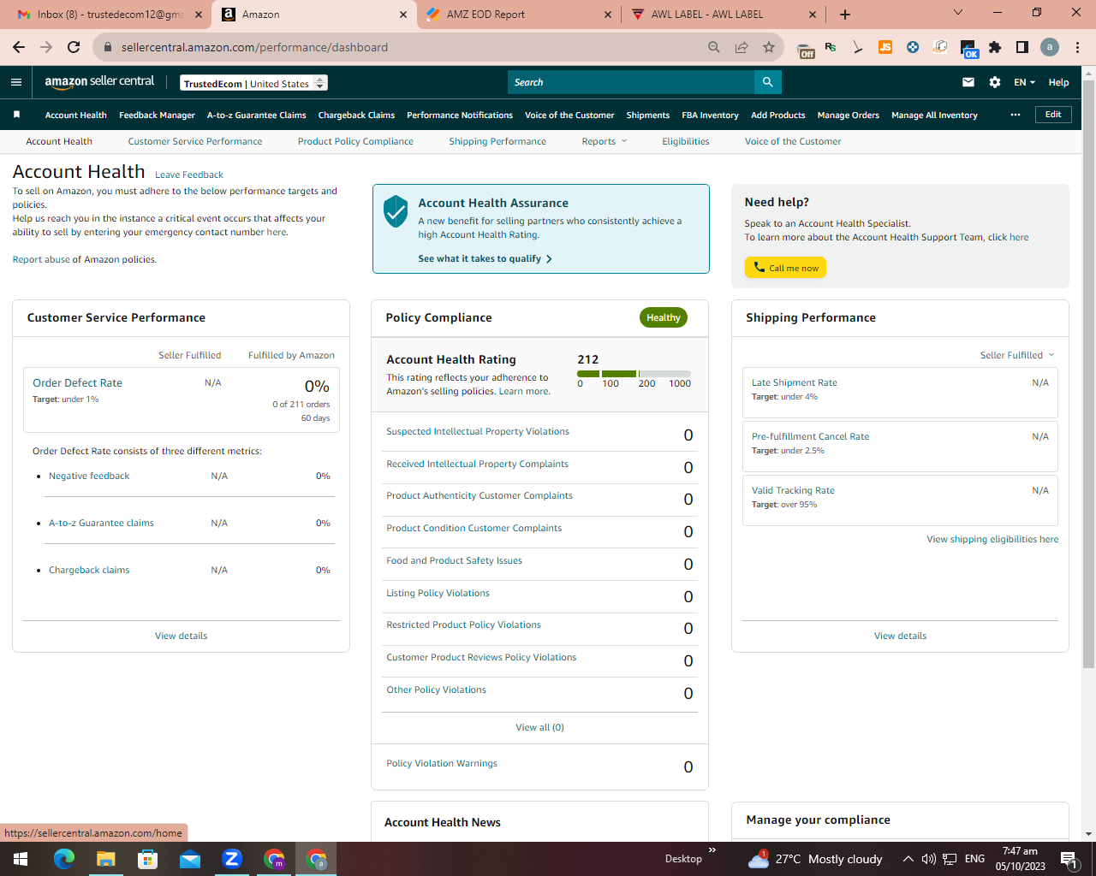Screen dimensions: 1096x876
Task: Open File Explorer from the taskbar
Action: (105, 859)
